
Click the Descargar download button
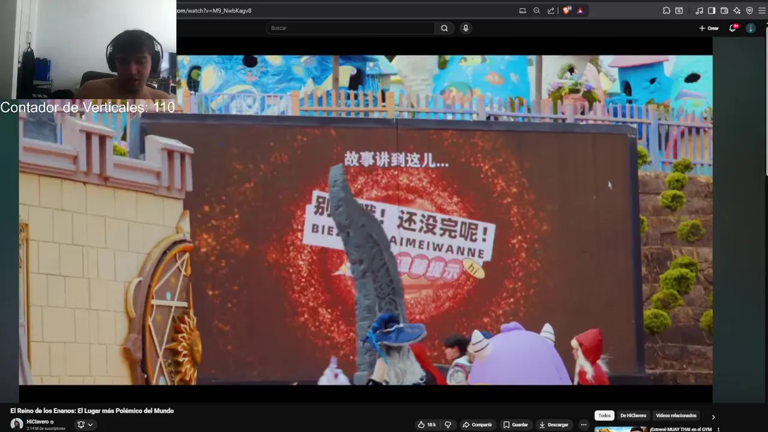tap(554, 425)
